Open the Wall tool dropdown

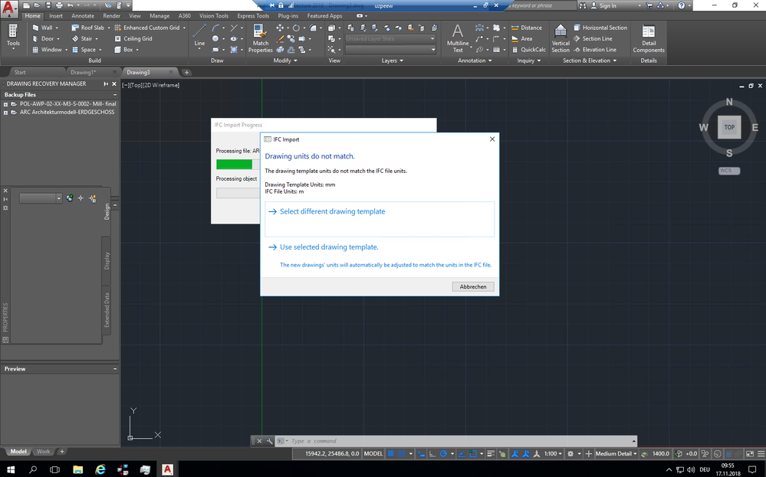point(58,27)
